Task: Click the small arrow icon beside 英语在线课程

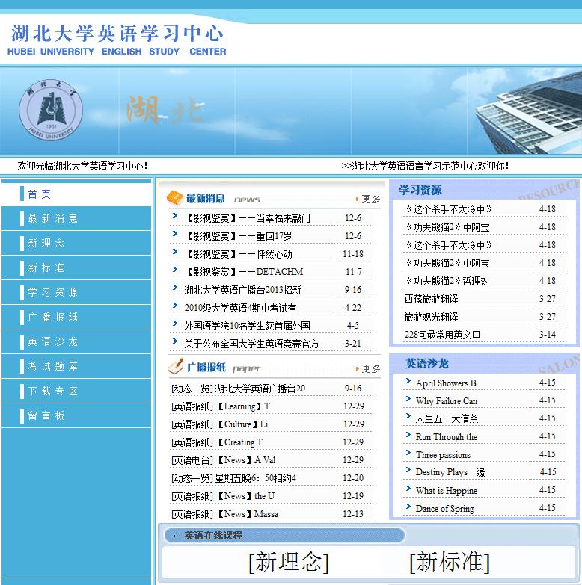Action: (174, 536)
